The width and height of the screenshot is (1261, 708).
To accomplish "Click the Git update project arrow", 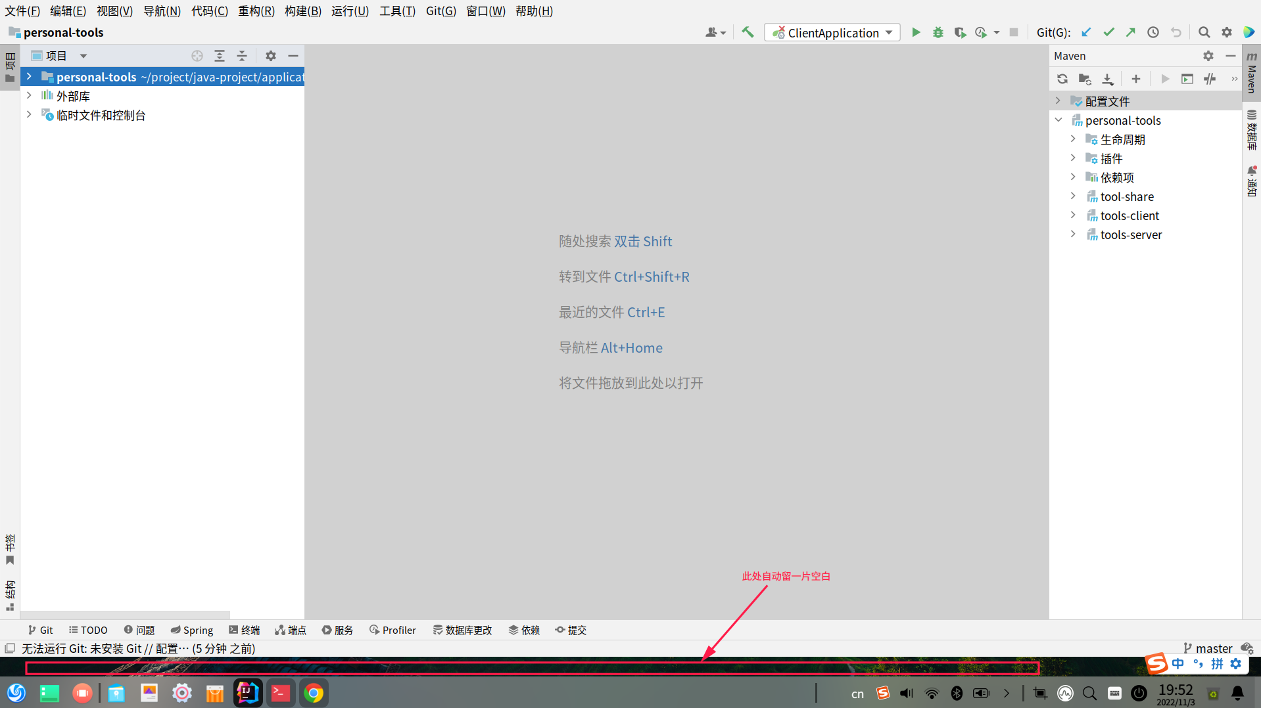I will [1086, 32].
